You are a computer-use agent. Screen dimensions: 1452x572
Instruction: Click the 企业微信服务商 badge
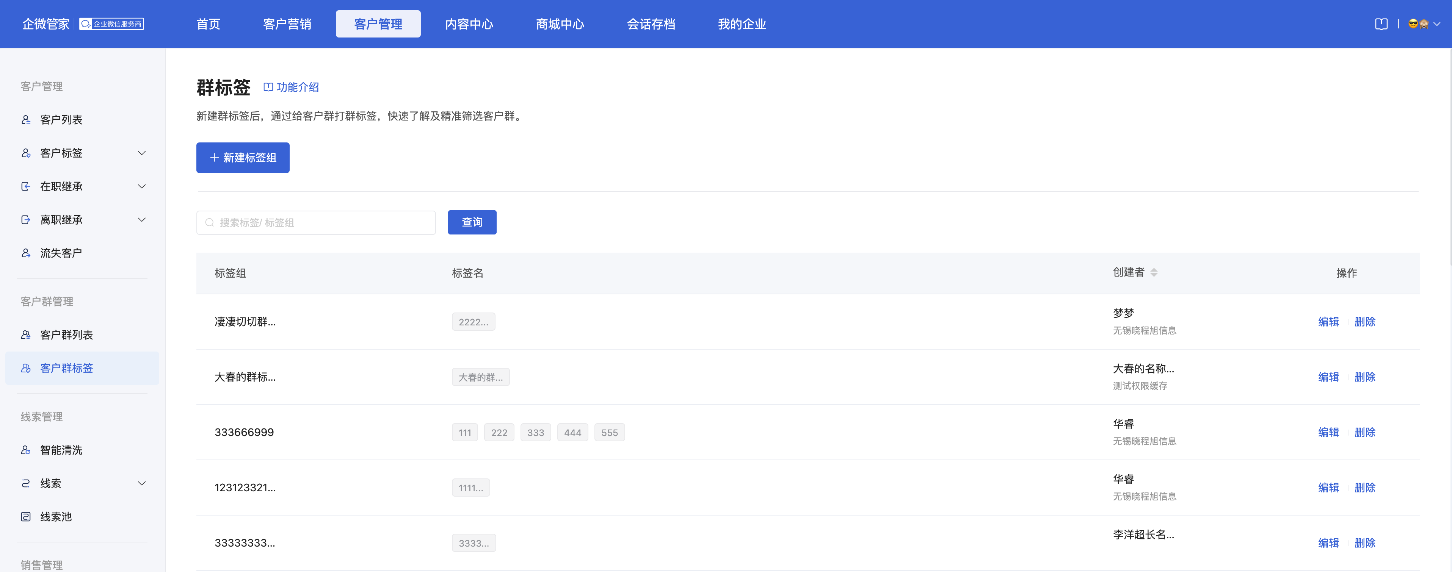point(111,23)
